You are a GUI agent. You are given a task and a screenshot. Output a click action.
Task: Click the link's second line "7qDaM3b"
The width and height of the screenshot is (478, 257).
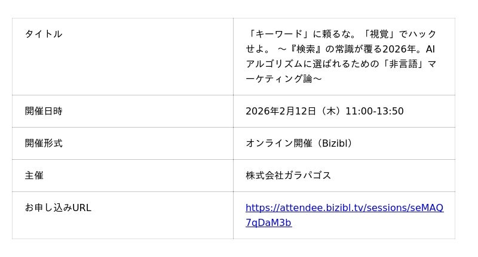click(268, 223)
